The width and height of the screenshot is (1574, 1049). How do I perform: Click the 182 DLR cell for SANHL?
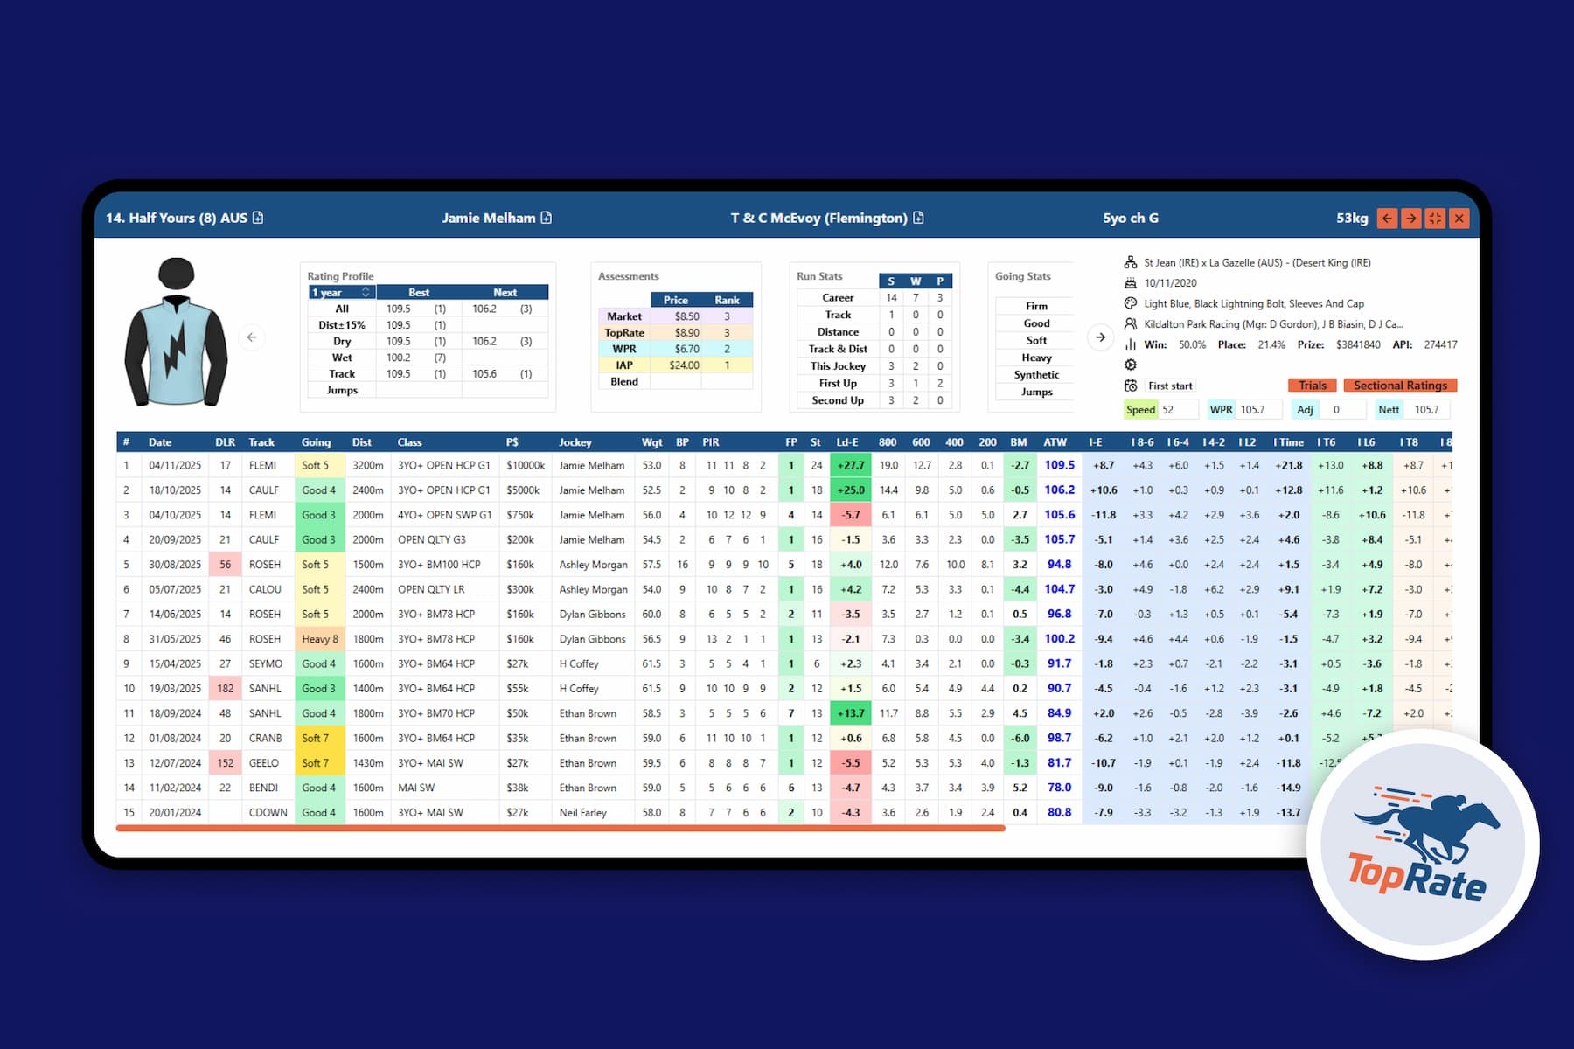pyautogui.click(x=226, y=689)
